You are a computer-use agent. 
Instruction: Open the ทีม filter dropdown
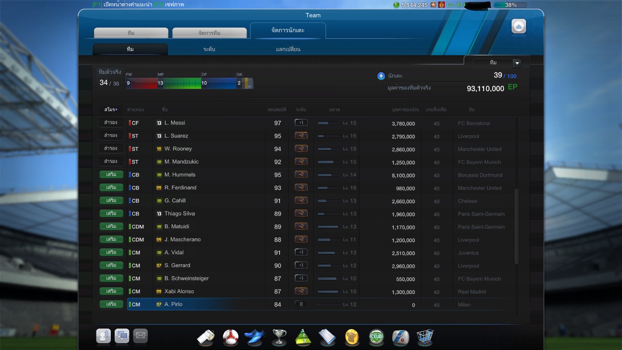496,63
